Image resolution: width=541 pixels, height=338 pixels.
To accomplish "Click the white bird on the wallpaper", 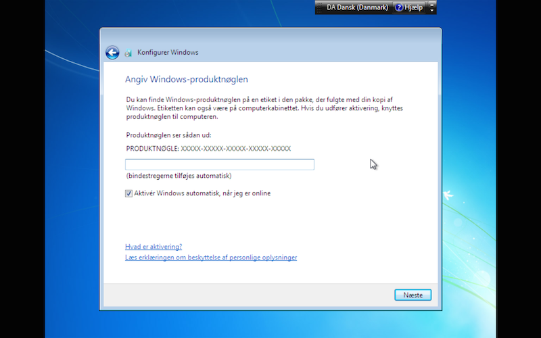I will pyautogui.click(x=448, y=195).
